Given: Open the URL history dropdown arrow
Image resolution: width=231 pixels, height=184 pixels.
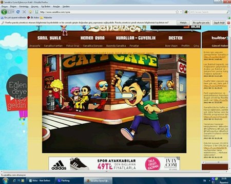Looking at the screenshot, I should tap(181, 12).
